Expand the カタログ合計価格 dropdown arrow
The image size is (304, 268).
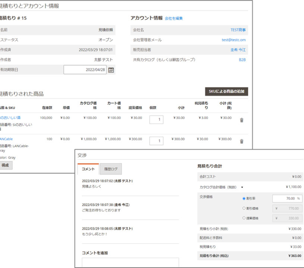pos(242,187)
